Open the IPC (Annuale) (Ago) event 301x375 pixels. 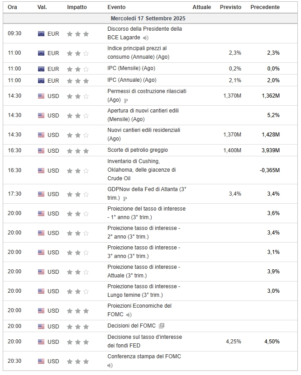tap(132, 80)
